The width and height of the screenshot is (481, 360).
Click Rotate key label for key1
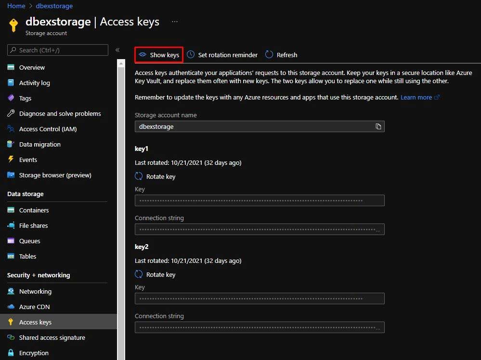pyautogui.click(x=161, y=176)
